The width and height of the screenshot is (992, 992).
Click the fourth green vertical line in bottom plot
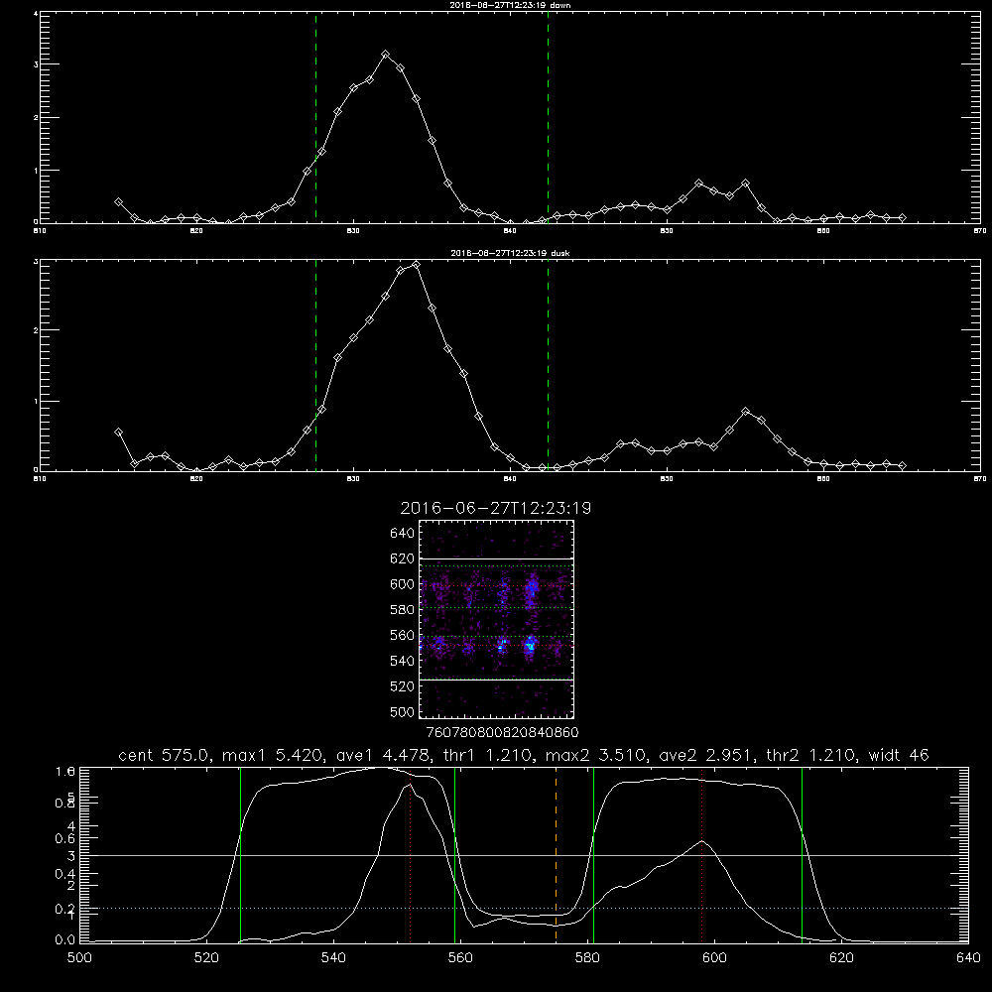click(802, 855)
